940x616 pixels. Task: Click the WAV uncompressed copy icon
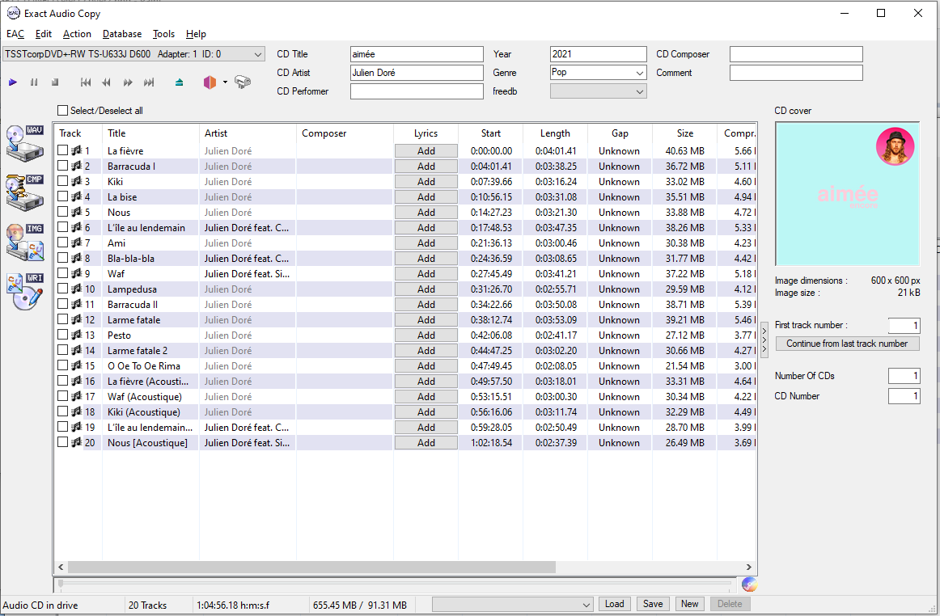click(x=25, y=144)
